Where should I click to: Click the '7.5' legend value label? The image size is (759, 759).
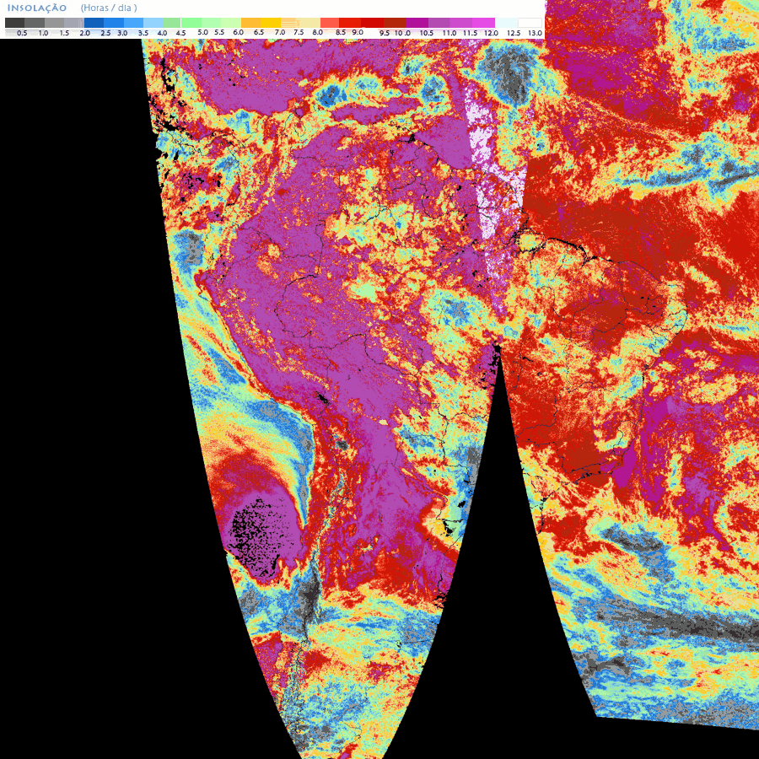click(299, 32)
